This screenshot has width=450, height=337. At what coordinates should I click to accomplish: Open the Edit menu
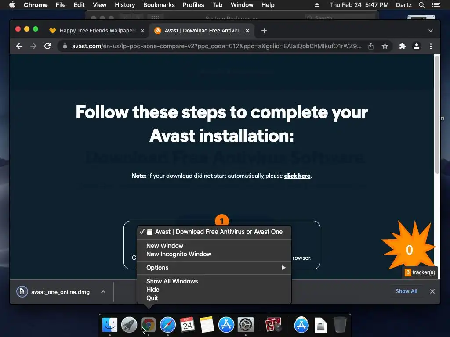(x=79, y=5)
